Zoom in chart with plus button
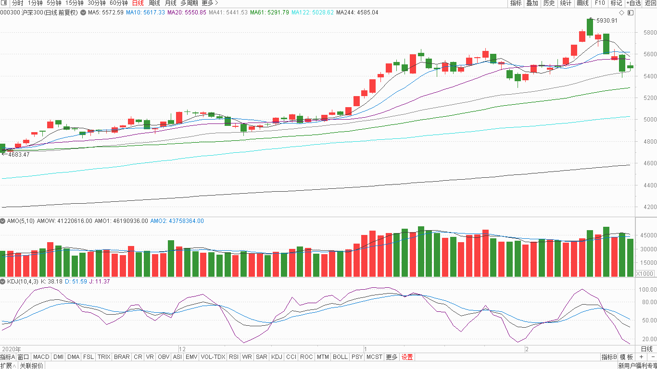The height and width of the screenshot is (369, 657). click(641, 357)
